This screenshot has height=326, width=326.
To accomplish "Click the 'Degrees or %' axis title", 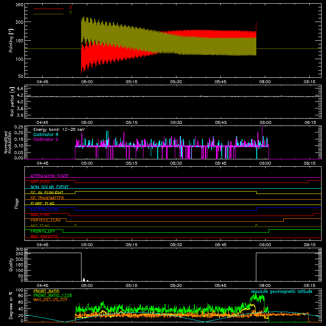I will (x=11, y=306).
